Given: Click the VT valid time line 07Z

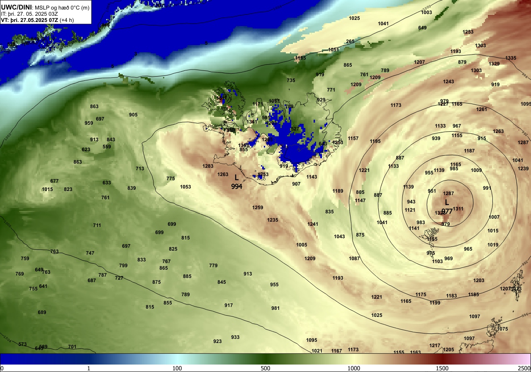Looking at the screenshot, I should pos(38,20).
